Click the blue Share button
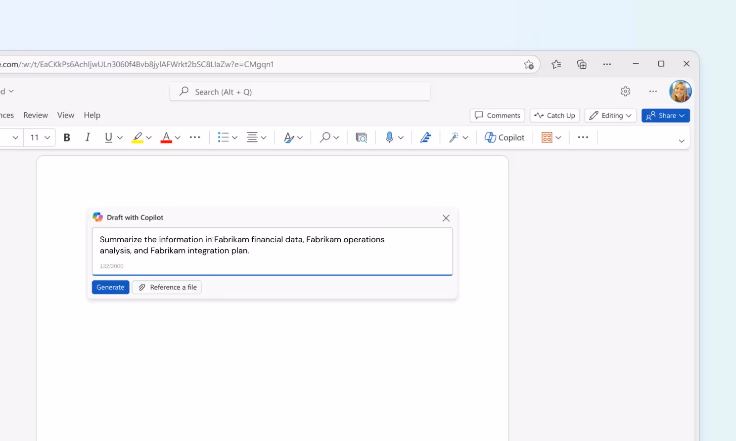This screenshot has width=736, height=441. pyautogui.click(x=666, y=115)
